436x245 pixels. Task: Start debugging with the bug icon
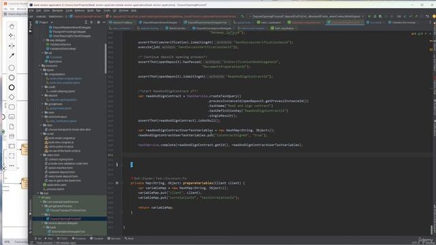[375, 16]
